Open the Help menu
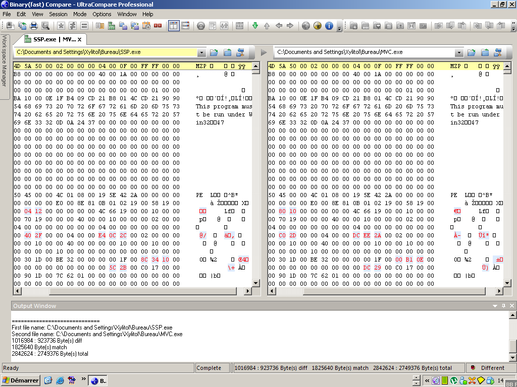This screenshot has height=387, width=517. (148, 14)
